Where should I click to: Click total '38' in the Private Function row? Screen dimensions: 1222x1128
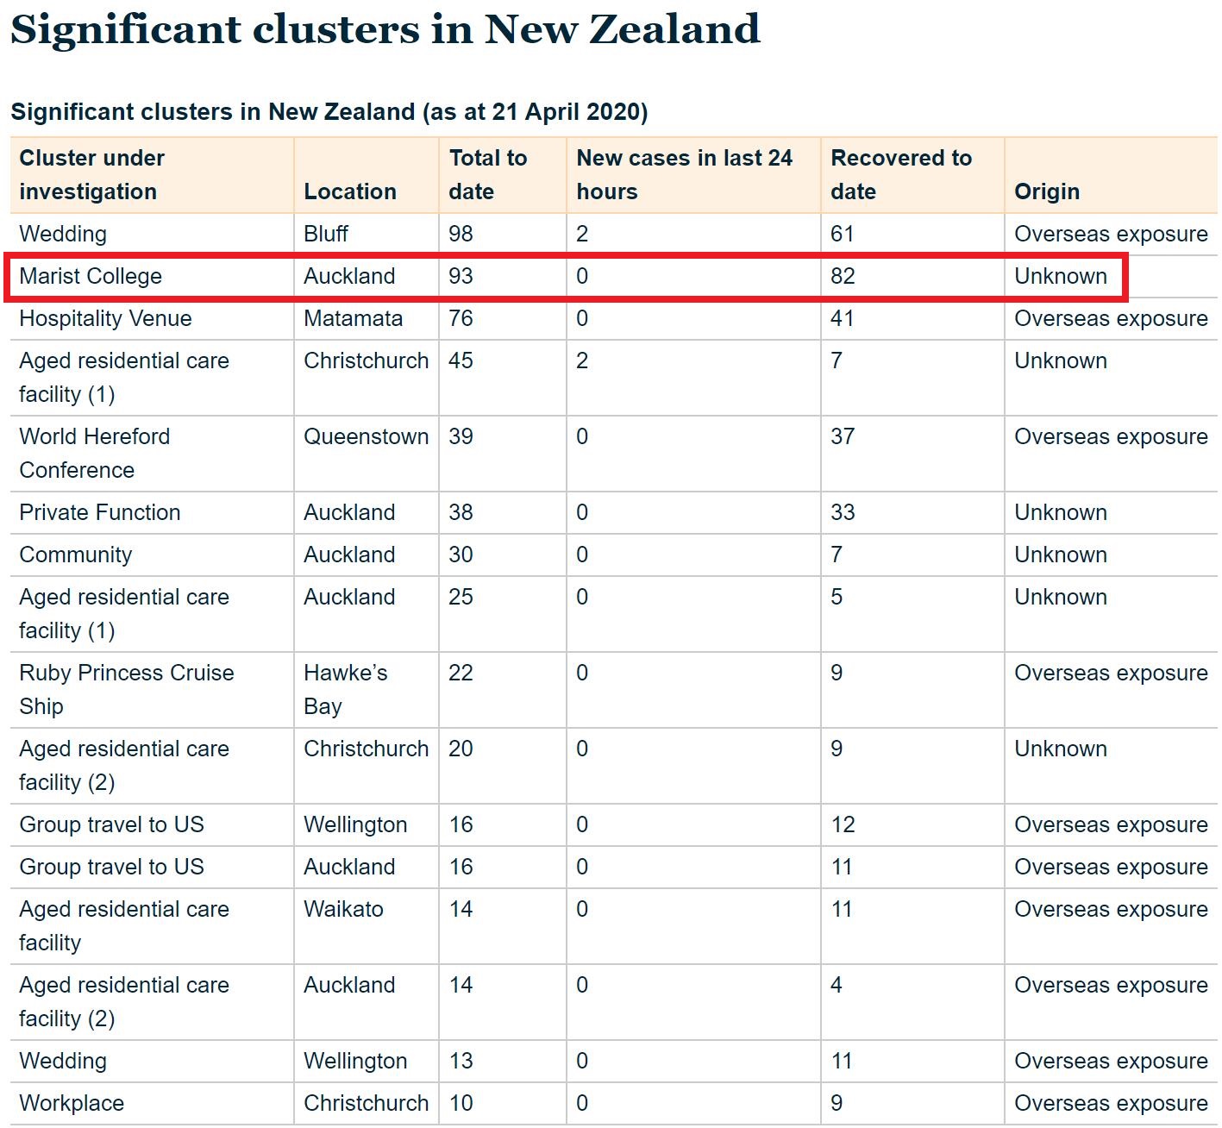click(x=461, y=512)
